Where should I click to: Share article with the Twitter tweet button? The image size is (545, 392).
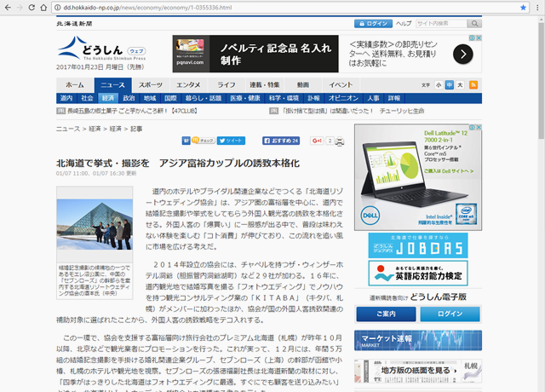232,141
